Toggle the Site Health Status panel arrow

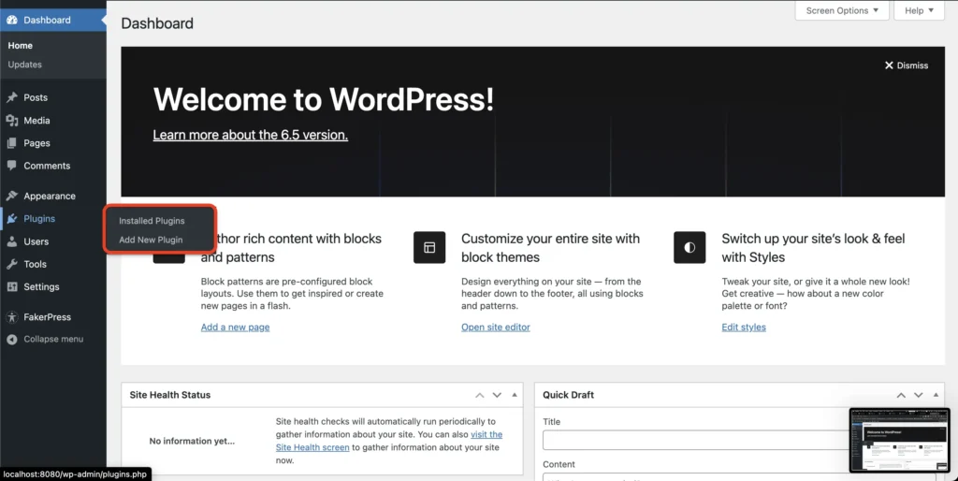[x=514, y=395]
